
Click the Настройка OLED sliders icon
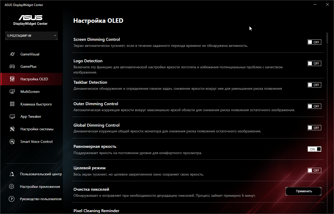12,79
